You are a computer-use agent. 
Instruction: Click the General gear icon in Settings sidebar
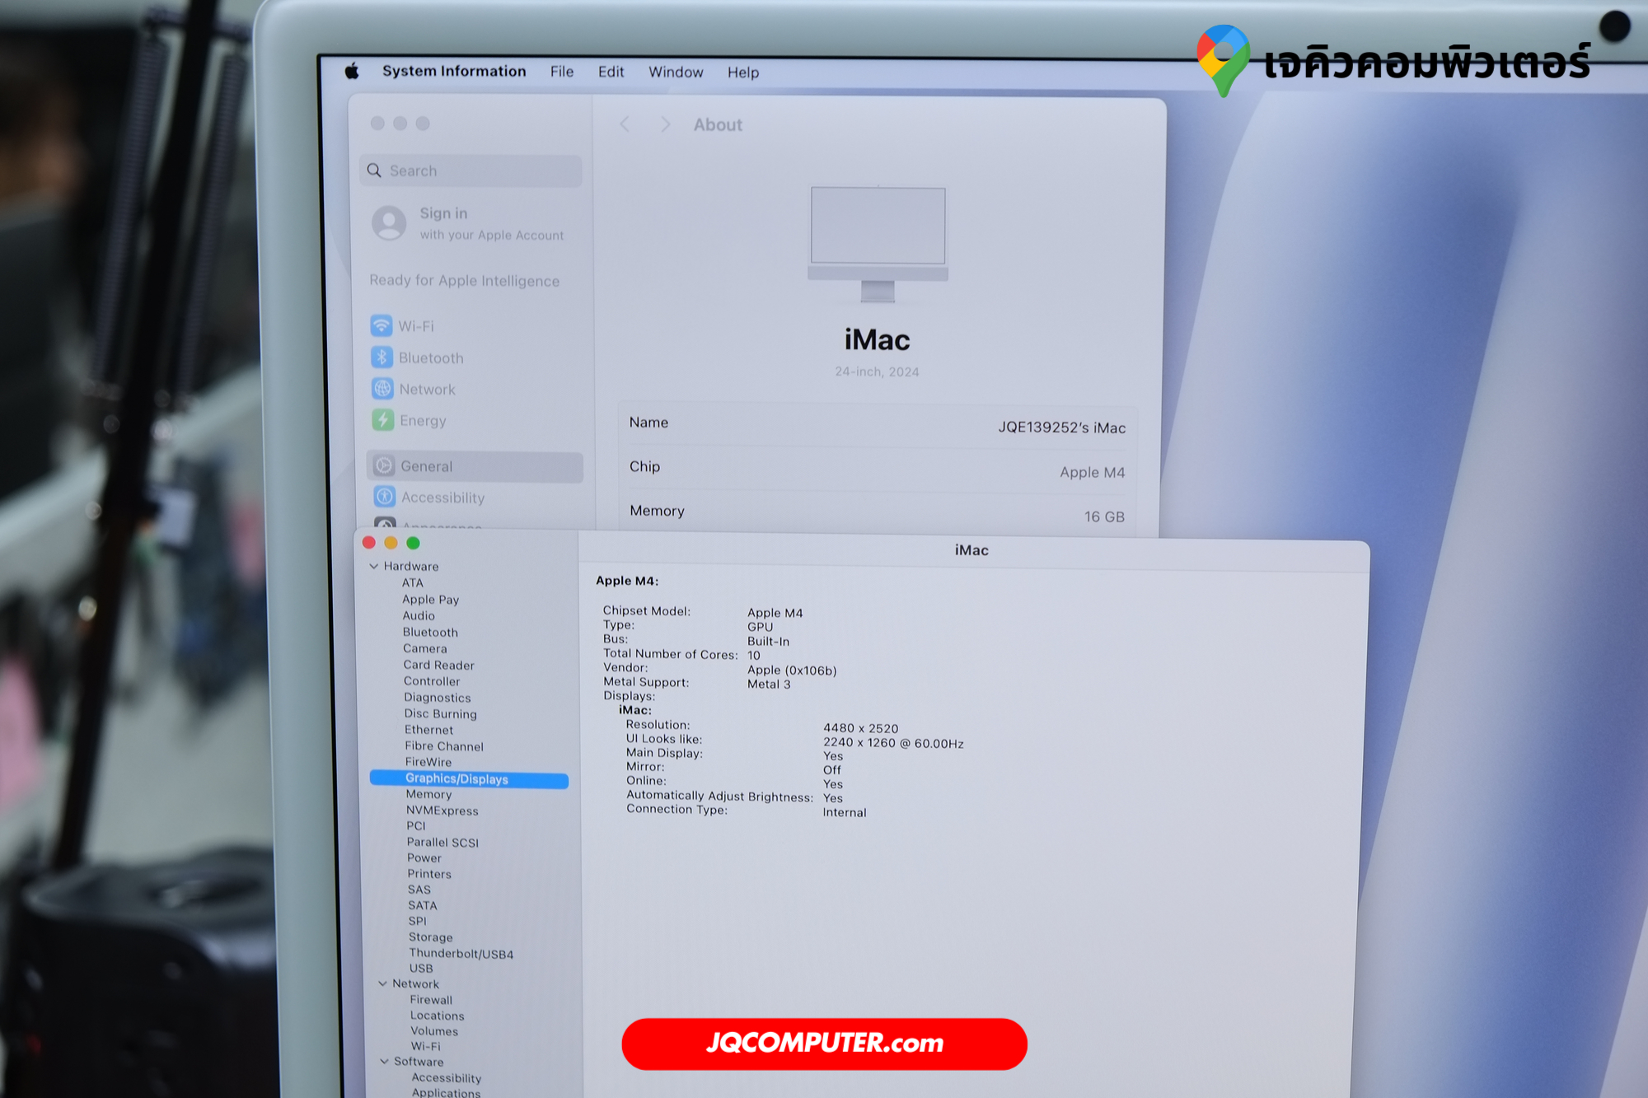tap(384, 466)
